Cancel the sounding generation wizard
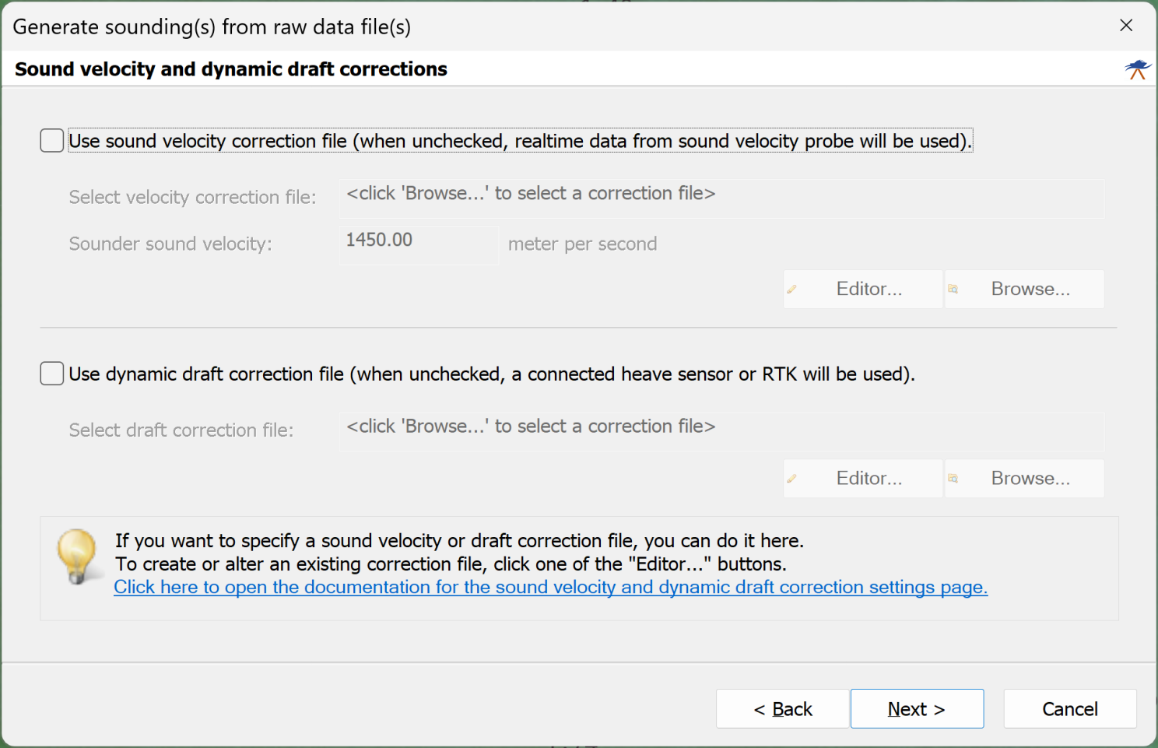The image size is (1158, 748). point(1070,709)
